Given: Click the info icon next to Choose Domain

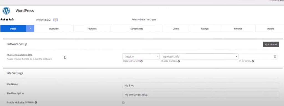Looking at the screenshot, I should pyautogui.click(x=179, y=61).
